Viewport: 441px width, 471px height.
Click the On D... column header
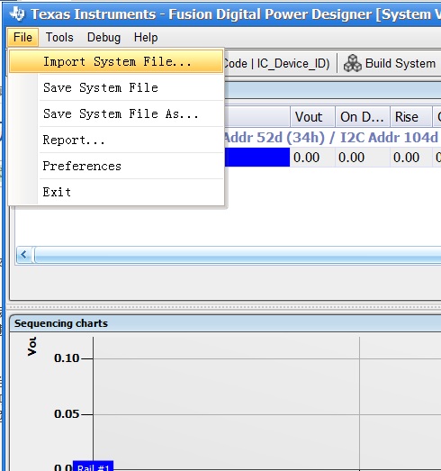(x=363, y=116)
